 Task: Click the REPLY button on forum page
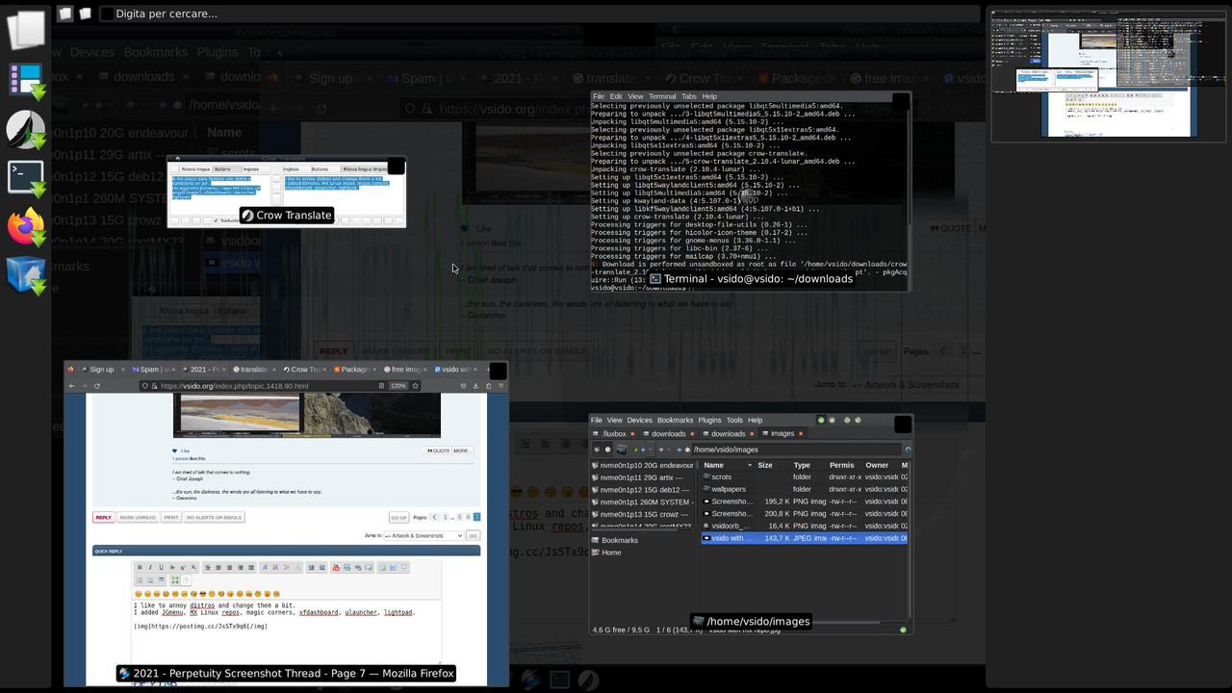103,518
